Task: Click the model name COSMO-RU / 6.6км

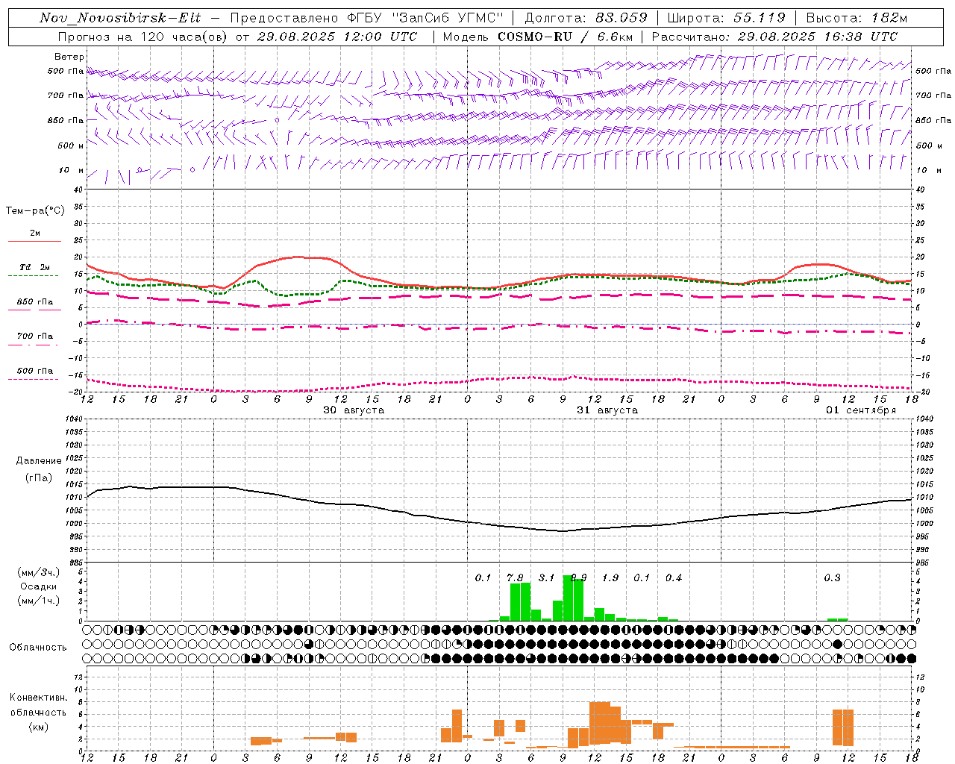Action: (x=566, y=37)
